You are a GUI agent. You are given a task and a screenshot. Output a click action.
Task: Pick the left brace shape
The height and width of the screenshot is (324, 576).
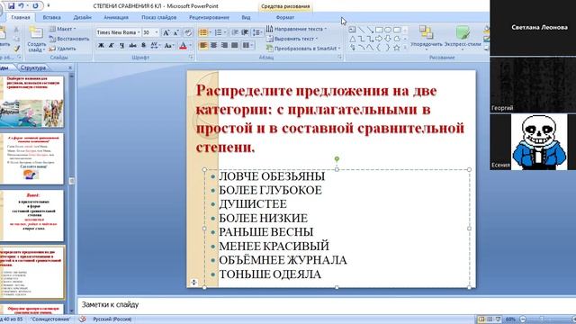pyautogui.click(x=379, y=48)
